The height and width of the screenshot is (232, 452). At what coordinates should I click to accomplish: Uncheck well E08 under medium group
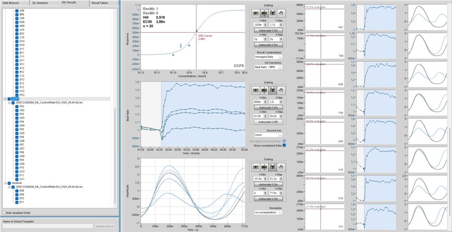17,191
